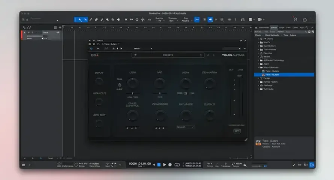Image resolution: width=334 pixels, height=180 pixels.
Task: Mute Track 1 with M button
Action: click(29, 33)
